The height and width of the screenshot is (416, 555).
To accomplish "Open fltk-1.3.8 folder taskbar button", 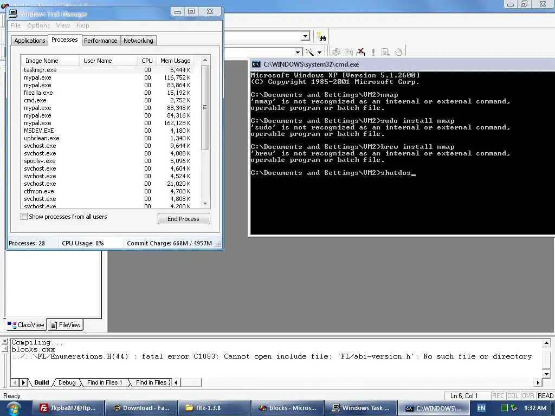I will click(214, 408).
